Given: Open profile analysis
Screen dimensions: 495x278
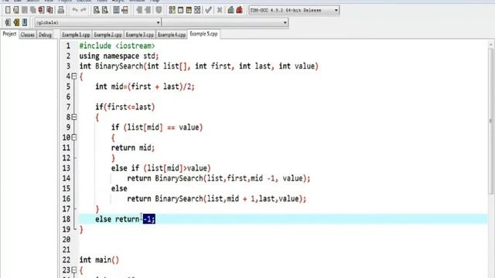Looking at the screenshot, I should point(230,10).
